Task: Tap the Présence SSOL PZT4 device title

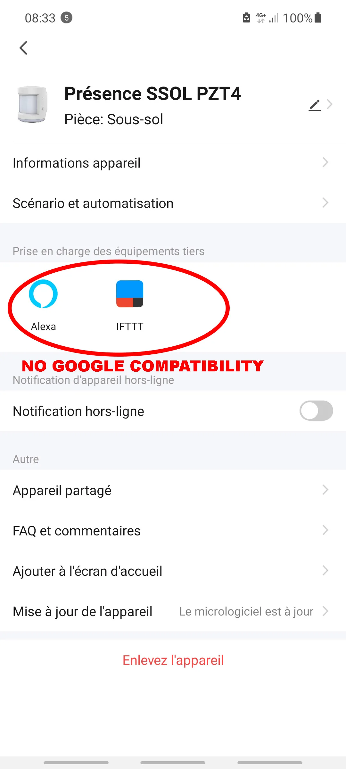Action: pyautogui.click(x=152, y=94)
